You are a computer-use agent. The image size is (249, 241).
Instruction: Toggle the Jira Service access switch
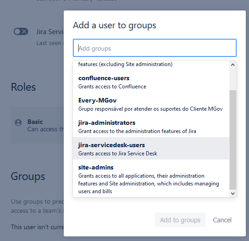click(x=21, y=31)
